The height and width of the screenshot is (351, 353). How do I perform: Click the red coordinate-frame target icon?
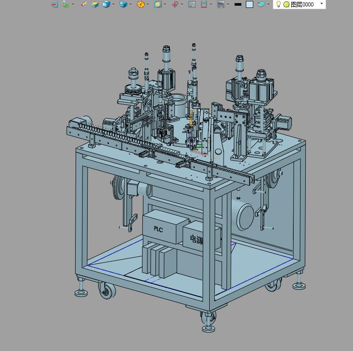(x=175, y=4)
